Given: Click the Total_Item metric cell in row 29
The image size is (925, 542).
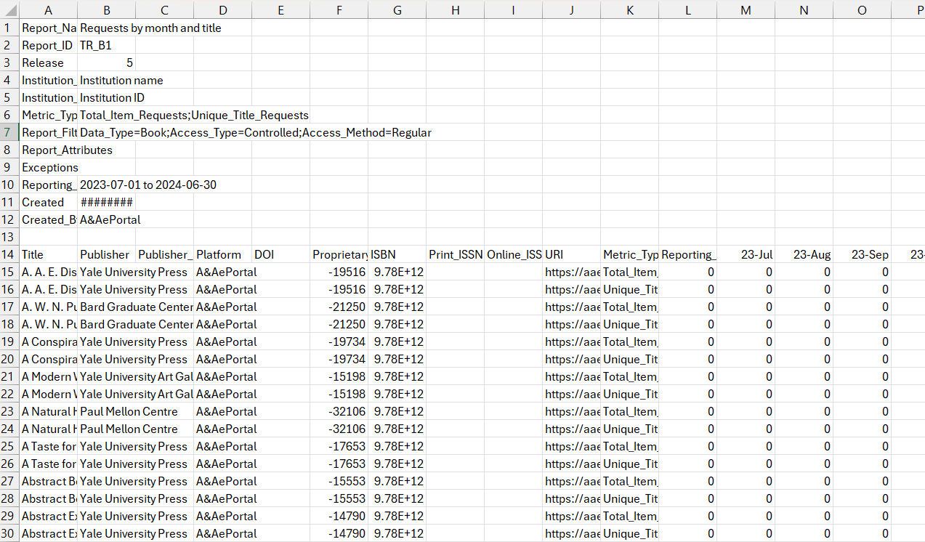Looking at the screenshot, I should pos(629,516).
